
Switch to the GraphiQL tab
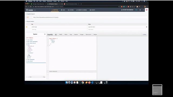point(55,10)
